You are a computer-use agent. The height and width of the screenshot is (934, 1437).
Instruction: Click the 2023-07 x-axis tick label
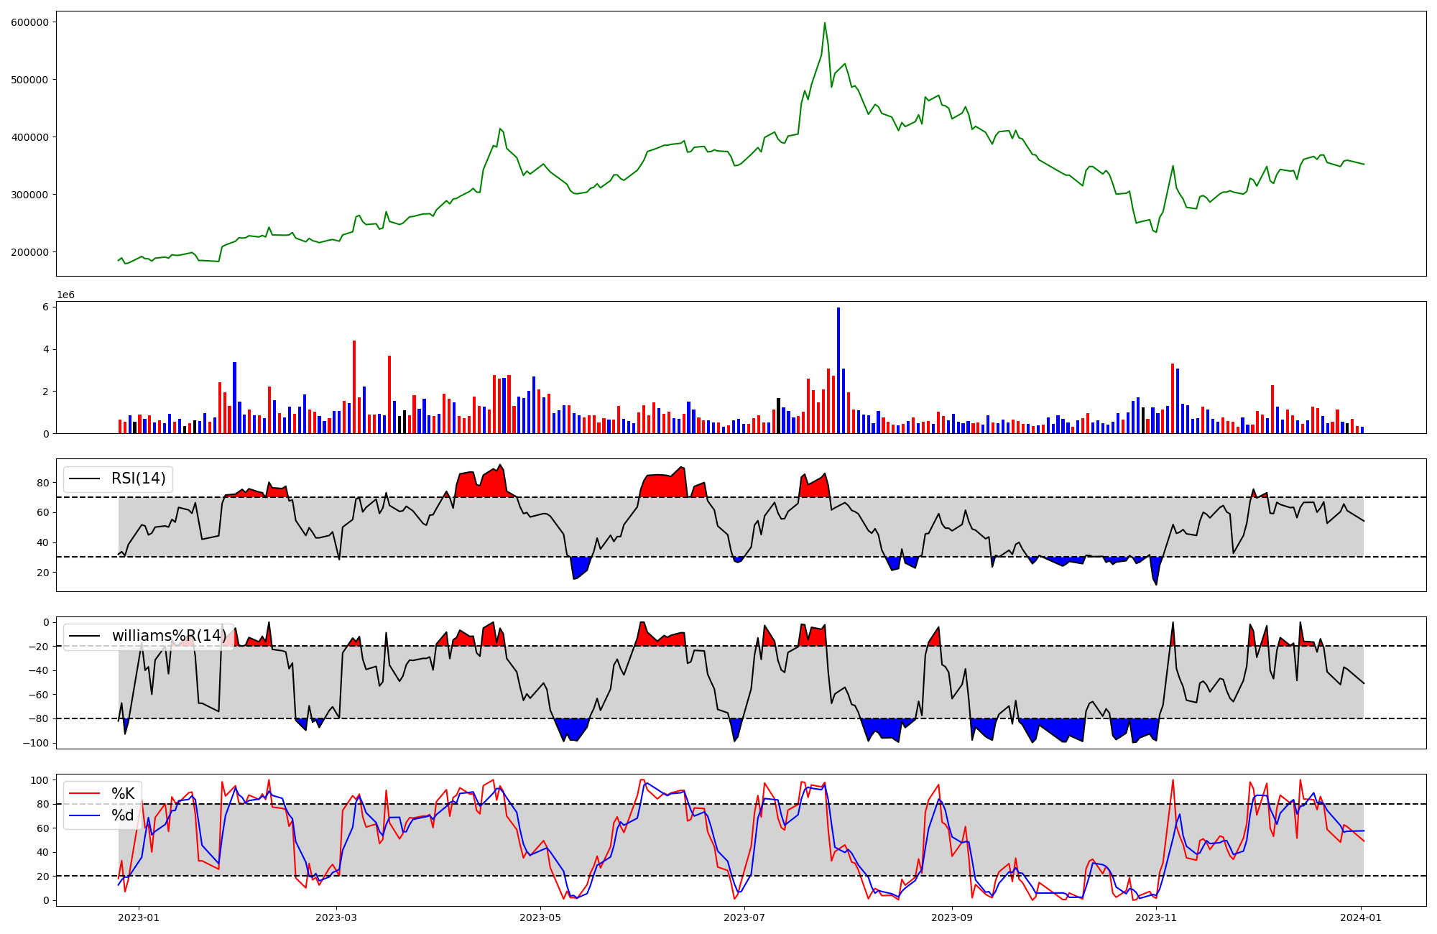(x=744, y=917)
